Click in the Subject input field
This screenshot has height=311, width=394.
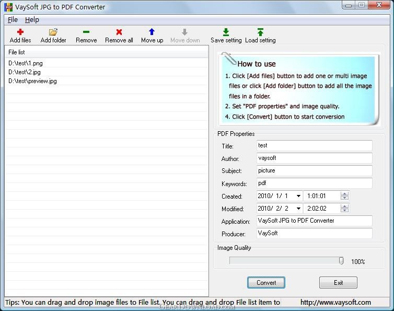315,171
